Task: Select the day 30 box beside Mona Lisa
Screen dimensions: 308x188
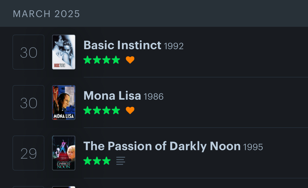Action: coord(28,103)
